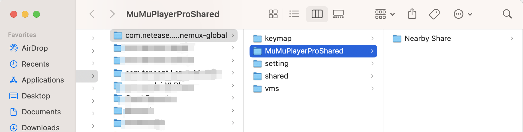Viewport: 523px width, 132px height.
Task: Select the keymap folder
Action: tap(313, 38)
